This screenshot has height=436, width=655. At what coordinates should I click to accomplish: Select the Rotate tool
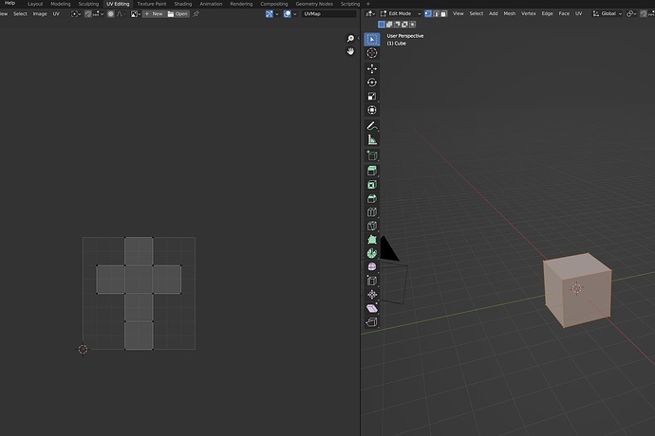[x=372, y=82]
